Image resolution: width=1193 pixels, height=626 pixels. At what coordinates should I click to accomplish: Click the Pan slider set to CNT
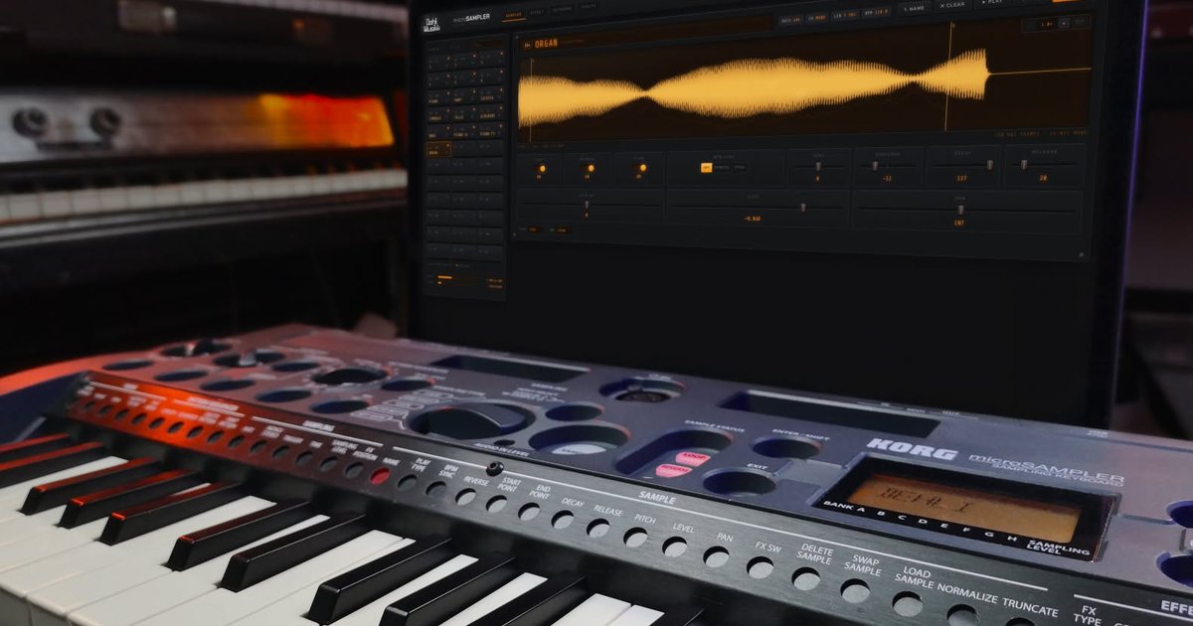[966, 210]
